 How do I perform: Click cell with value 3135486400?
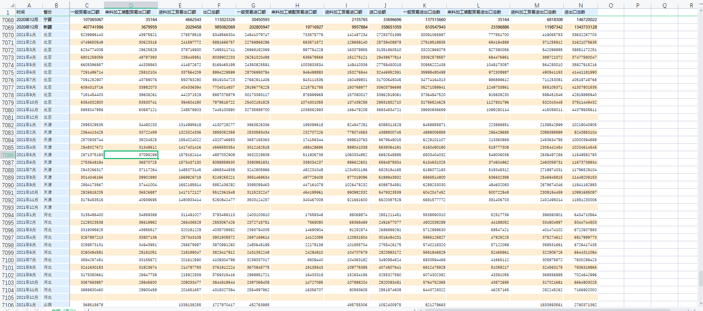click(x=87, y=215)
